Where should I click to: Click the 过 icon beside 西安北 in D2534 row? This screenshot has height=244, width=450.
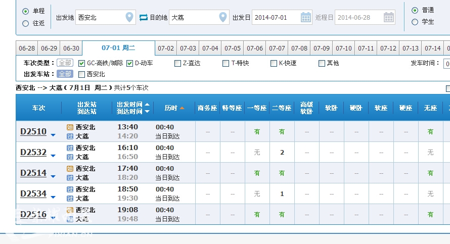tap(70, 189)
